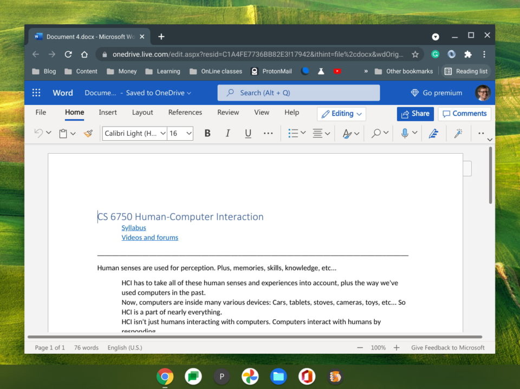
Task: Open the Insert tab
Action: (108, 113)
